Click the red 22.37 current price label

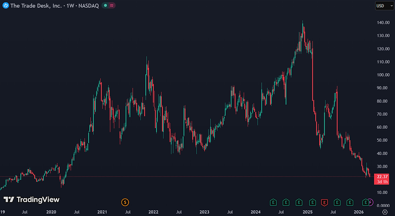point(382,177)
